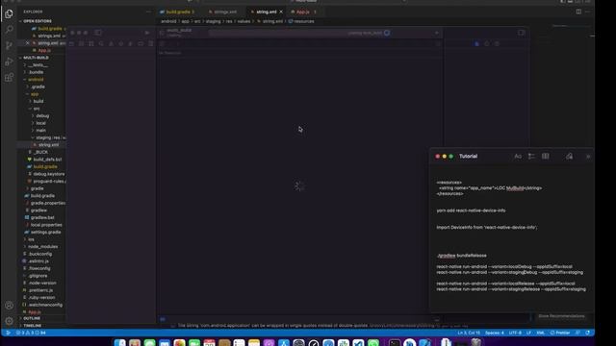Click the UTF-8 encoding status item

click(x=515, y=333)
